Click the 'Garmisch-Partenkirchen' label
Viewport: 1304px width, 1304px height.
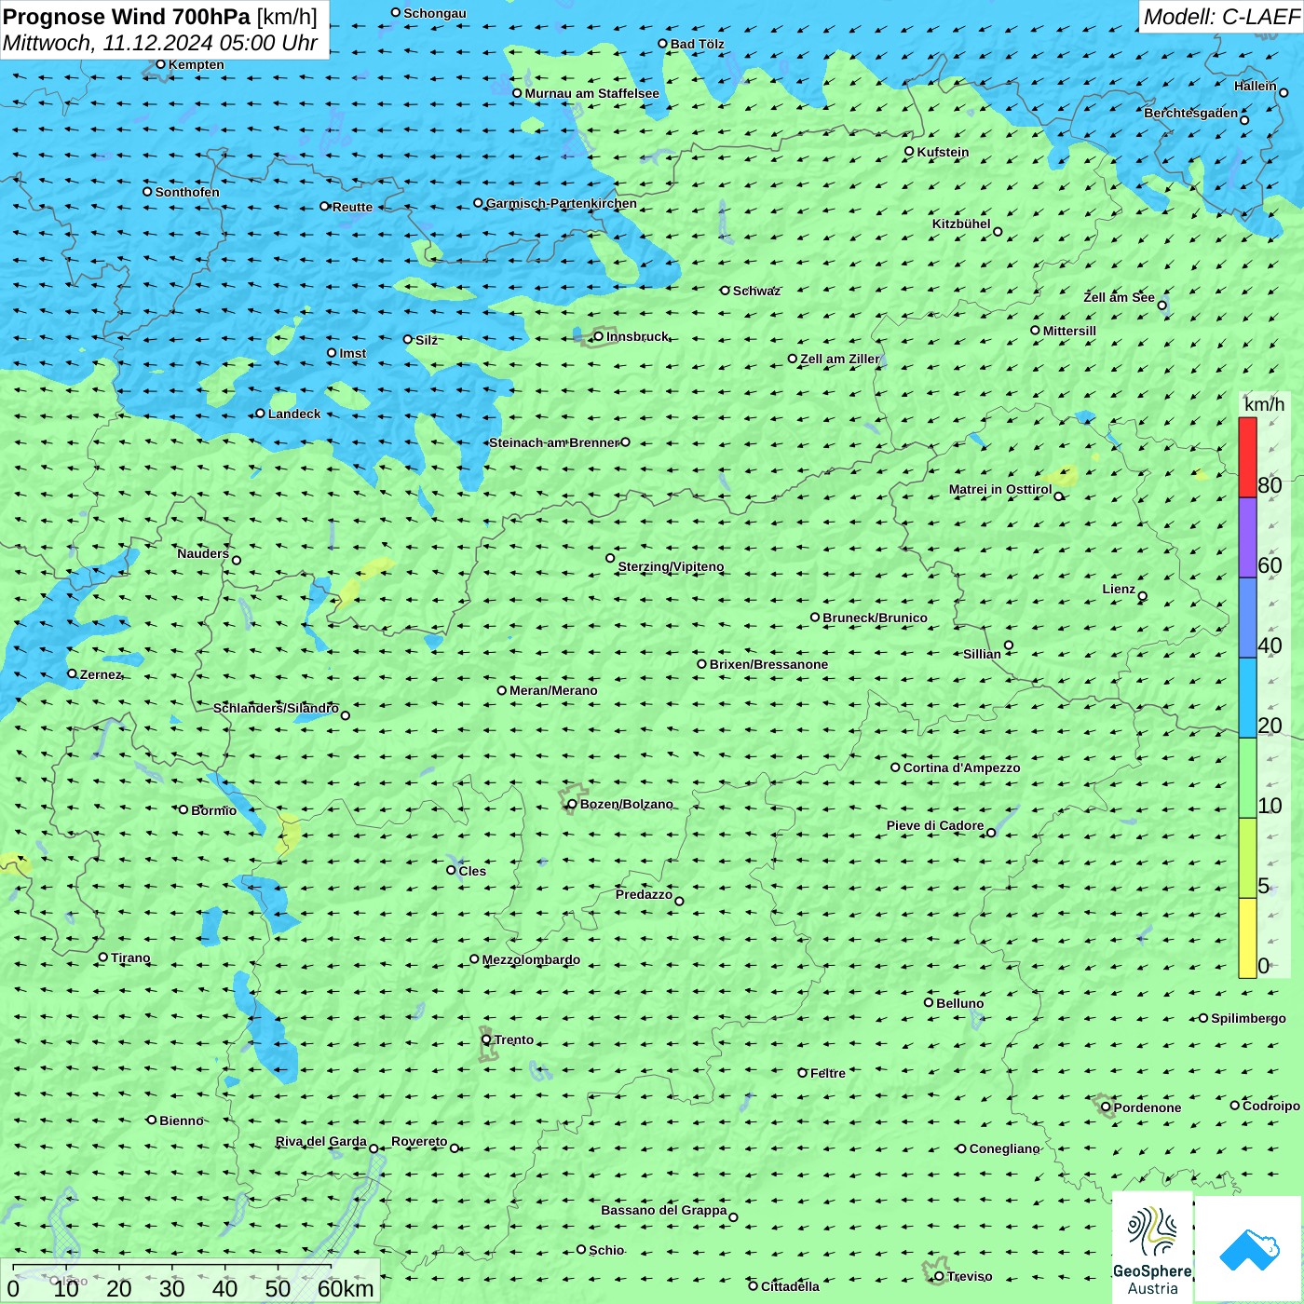[562, 203]
